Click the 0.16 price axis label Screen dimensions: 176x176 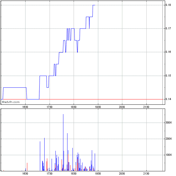(168, 52)
